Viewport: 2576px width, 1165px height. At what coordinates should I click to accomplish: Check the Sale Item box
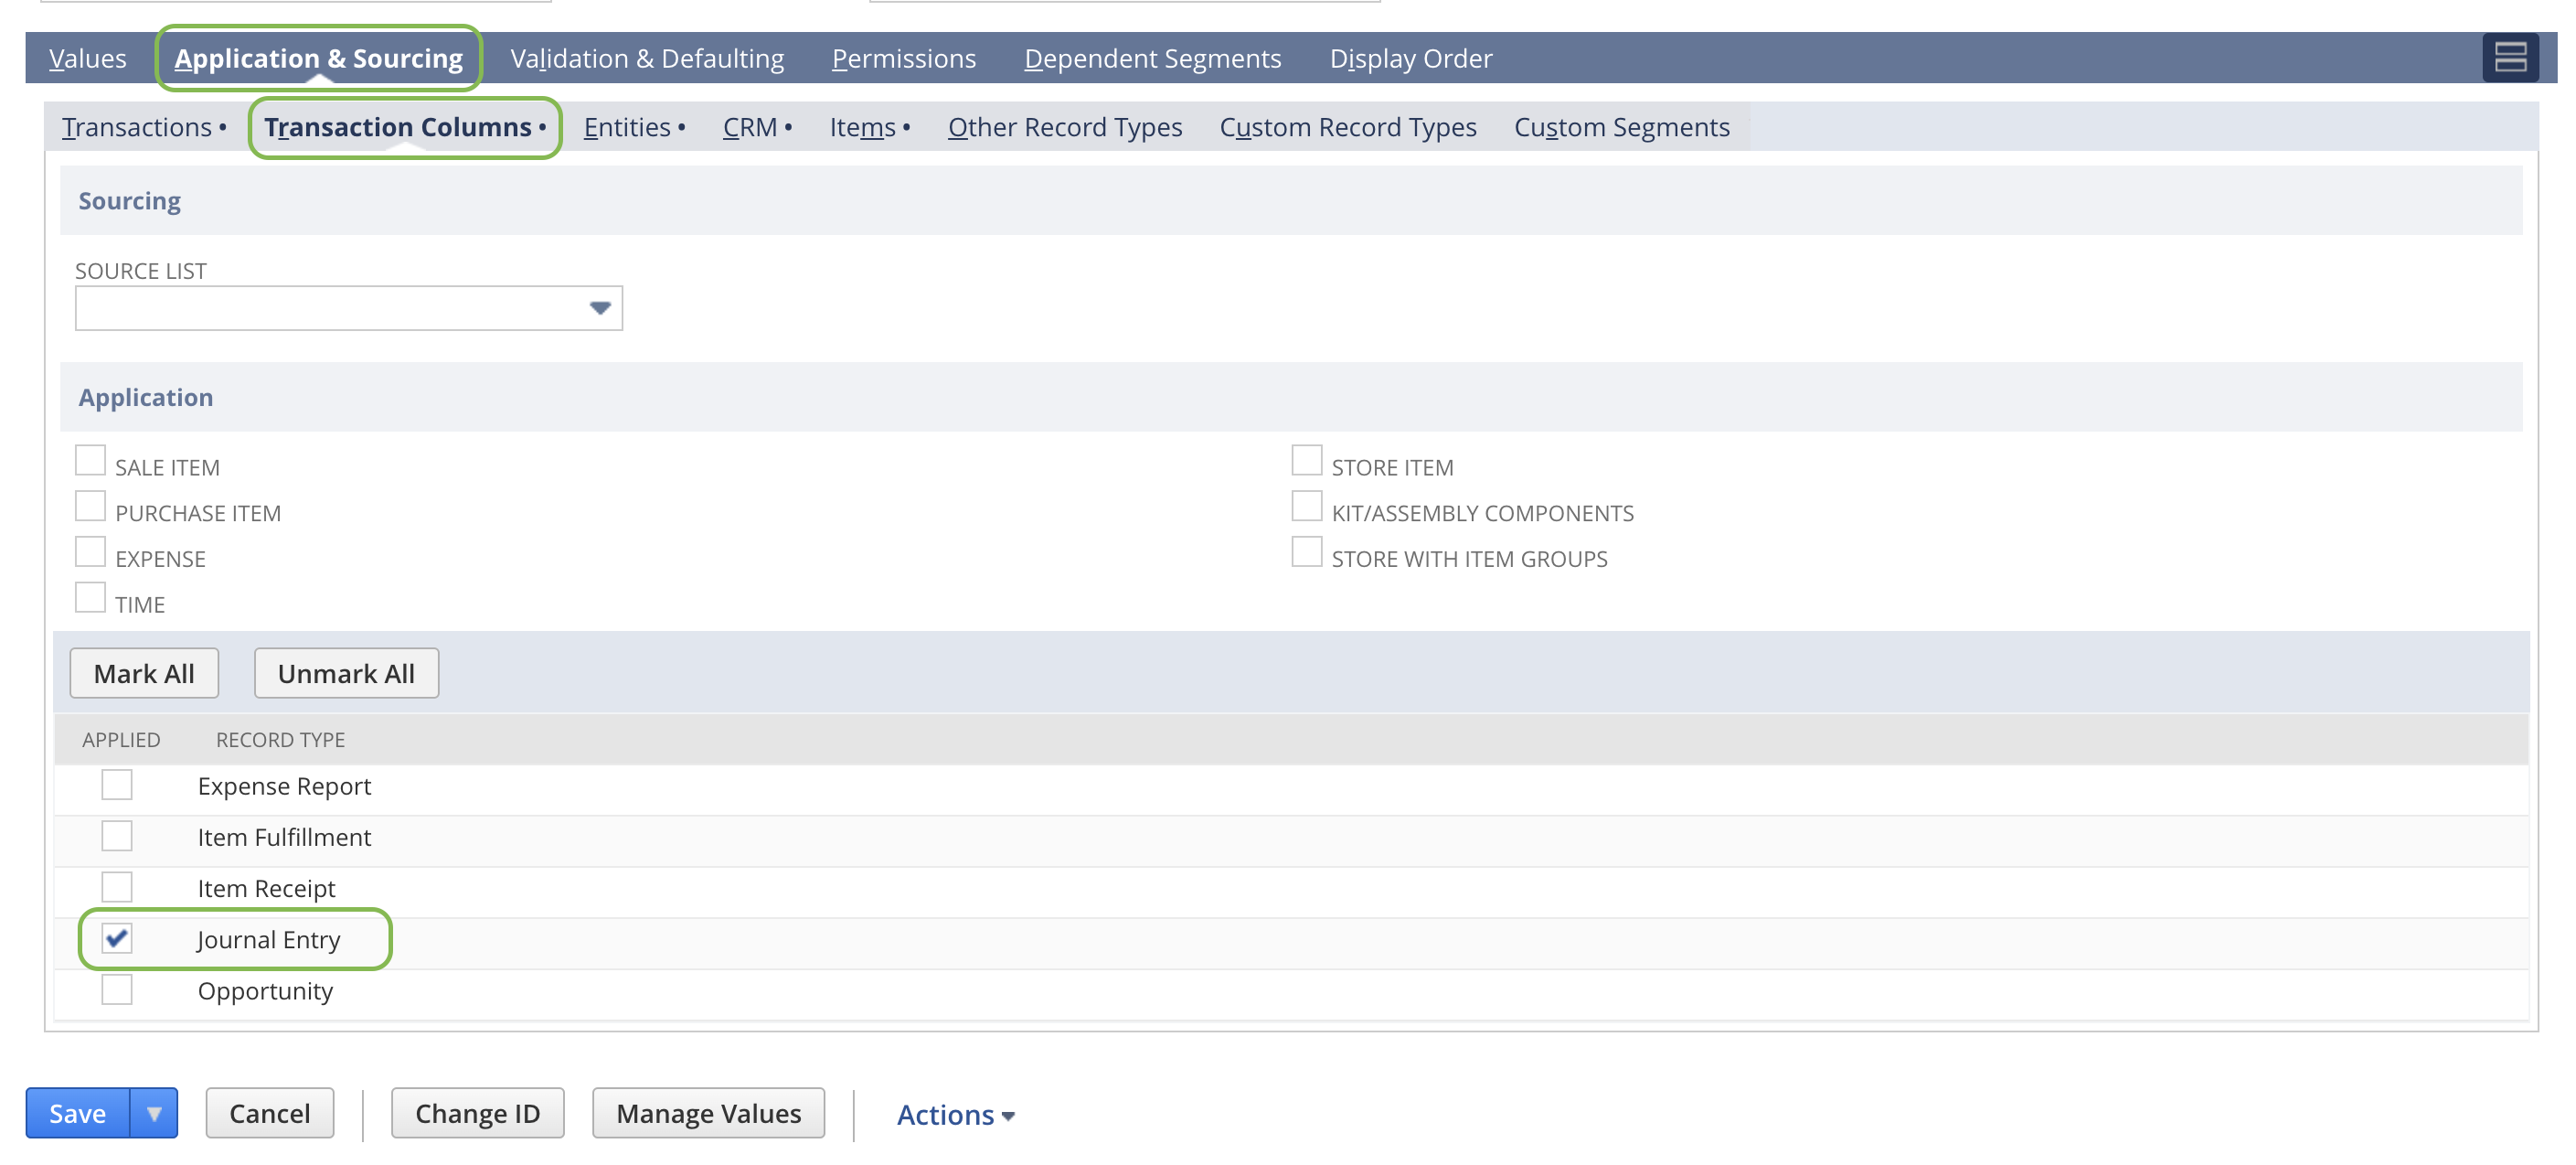(90, 461)
